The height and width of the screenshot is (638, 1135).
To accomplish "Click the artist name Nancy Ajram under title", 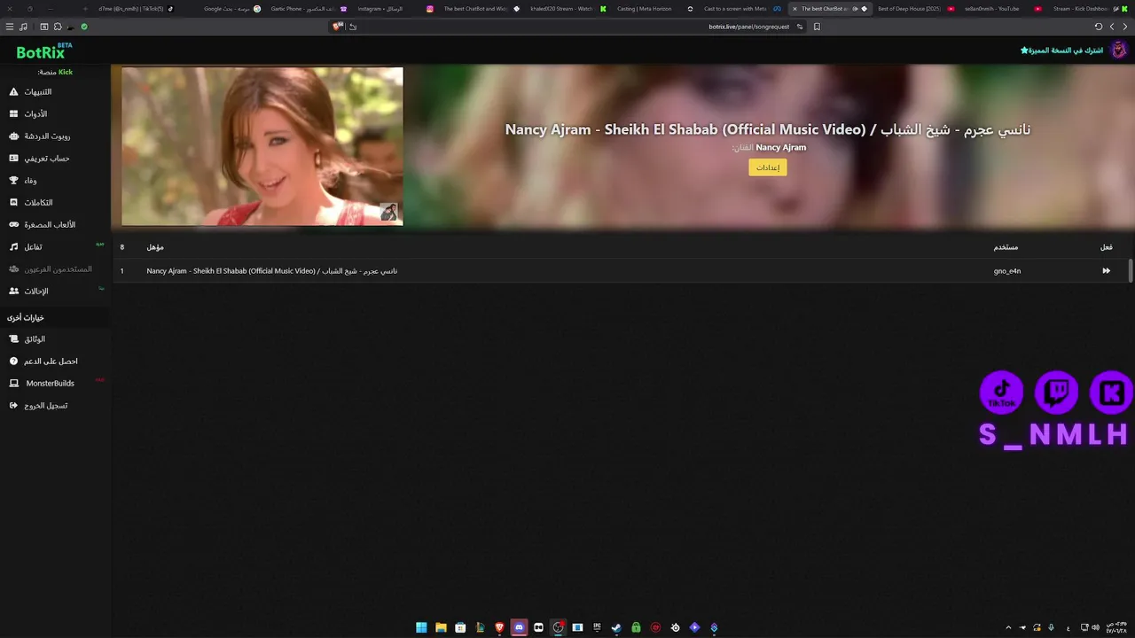I will (x=781, y=148).
